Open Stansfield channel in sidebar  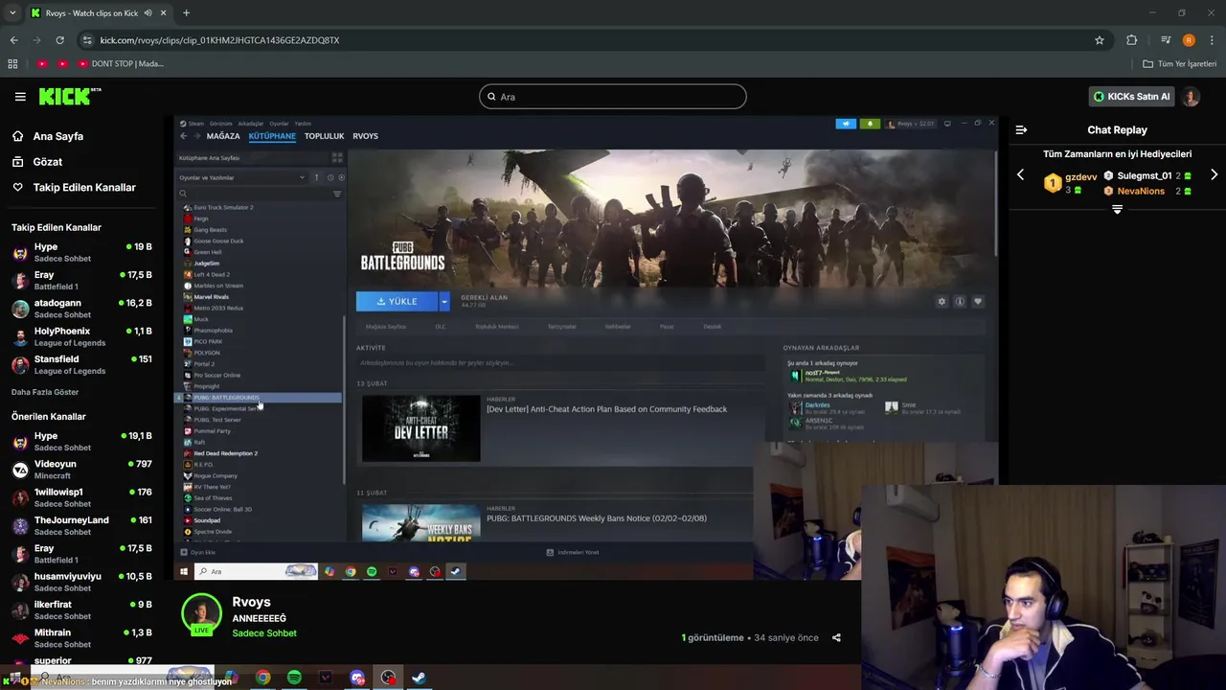pyautogui.click(x=81, y=365)
